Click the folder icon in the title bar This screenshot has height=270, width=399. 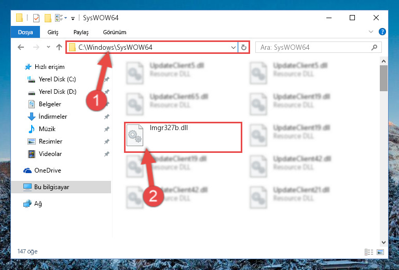[x=19, y=18]
